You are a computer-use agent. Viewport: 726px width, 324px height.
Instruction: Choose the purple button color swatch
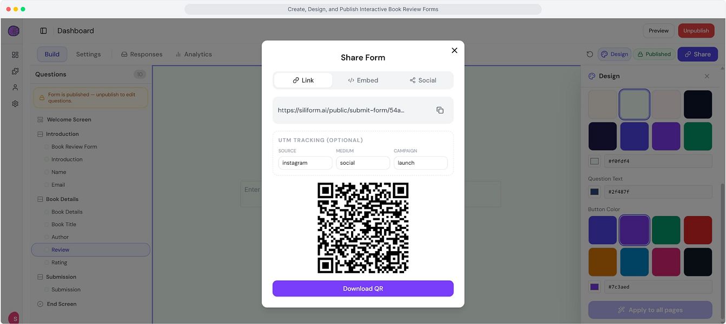tap(634, 230)
